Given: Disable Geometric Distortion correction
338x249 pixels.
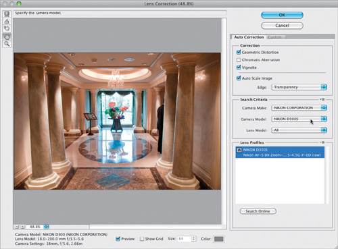Looking at the screenshot, I should point(239,52).
